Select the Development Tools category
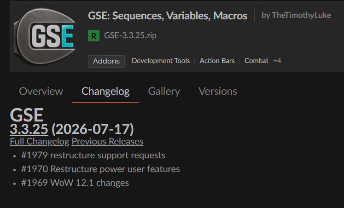The height and width of the screenshot is (208, 344). click(161, 61)
